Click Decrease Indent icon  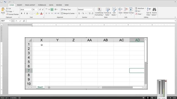[56, 13]
